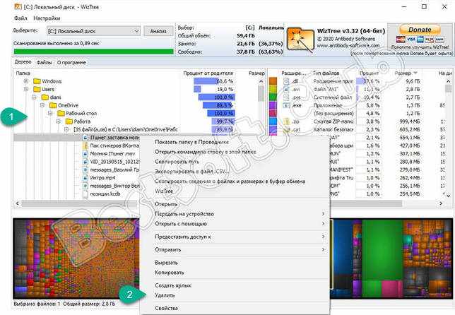This screenshot has height=315, width=455.
Task: Switch to the Файлы tab
Action: (x=44, y=62)
